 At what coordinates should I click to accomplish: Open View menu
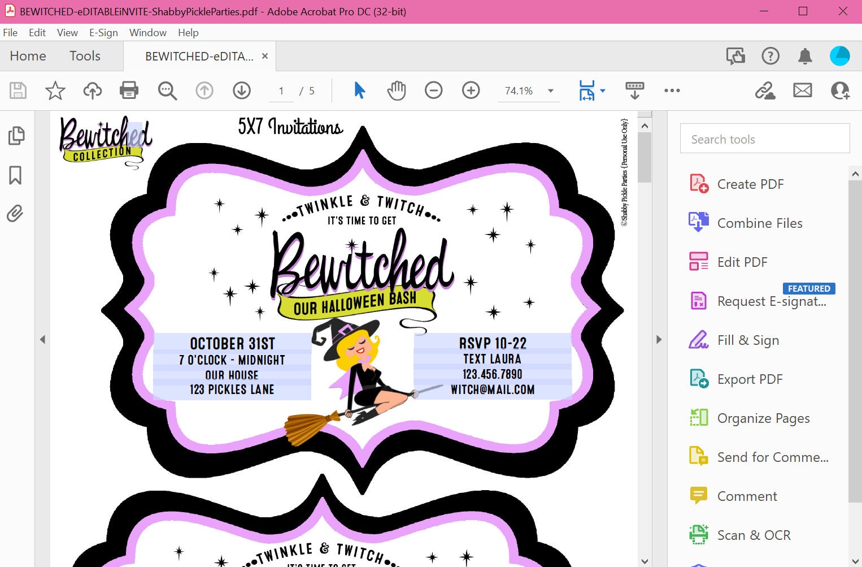tap(67, 33)
